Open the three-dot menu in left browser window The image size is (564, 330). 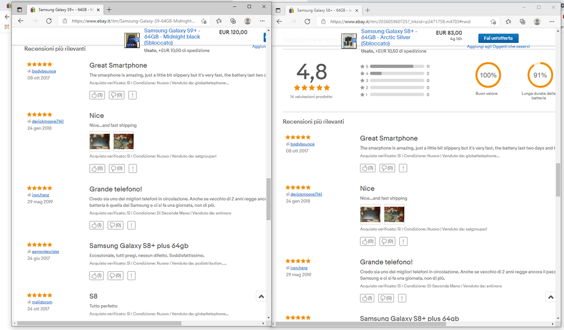coord(262,21)
